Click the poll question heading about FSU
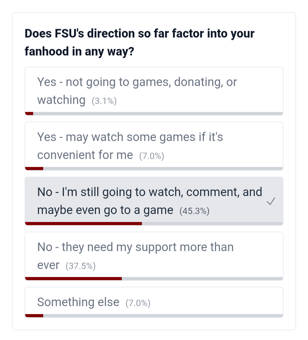This screenshot has height=340, width=308. [139, 42]
